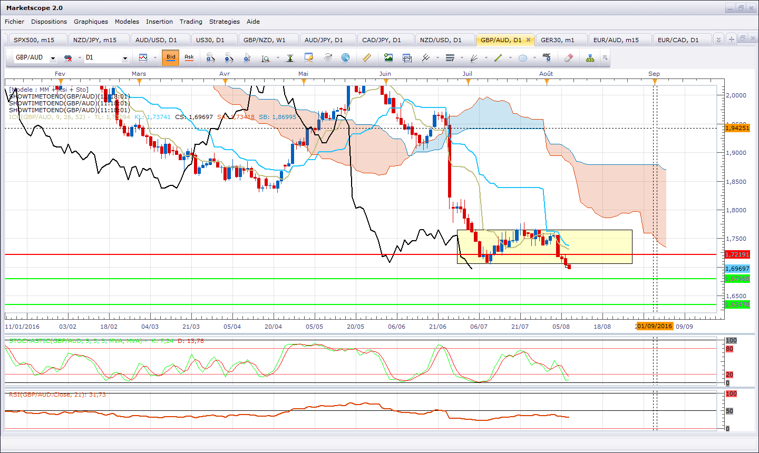Image resolution: width=759 pixels, height=453 pixels.
Task: Open the Aide menu
Action: click(253, 22)
